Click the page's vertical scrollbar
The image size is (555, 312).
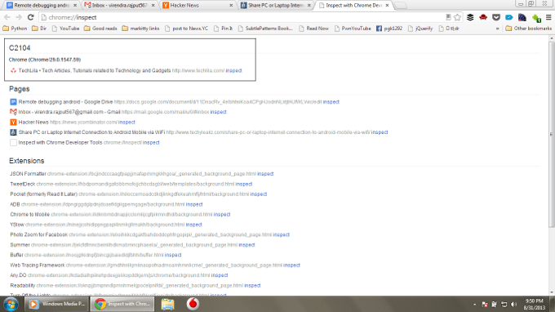click(x=552, y=135)
